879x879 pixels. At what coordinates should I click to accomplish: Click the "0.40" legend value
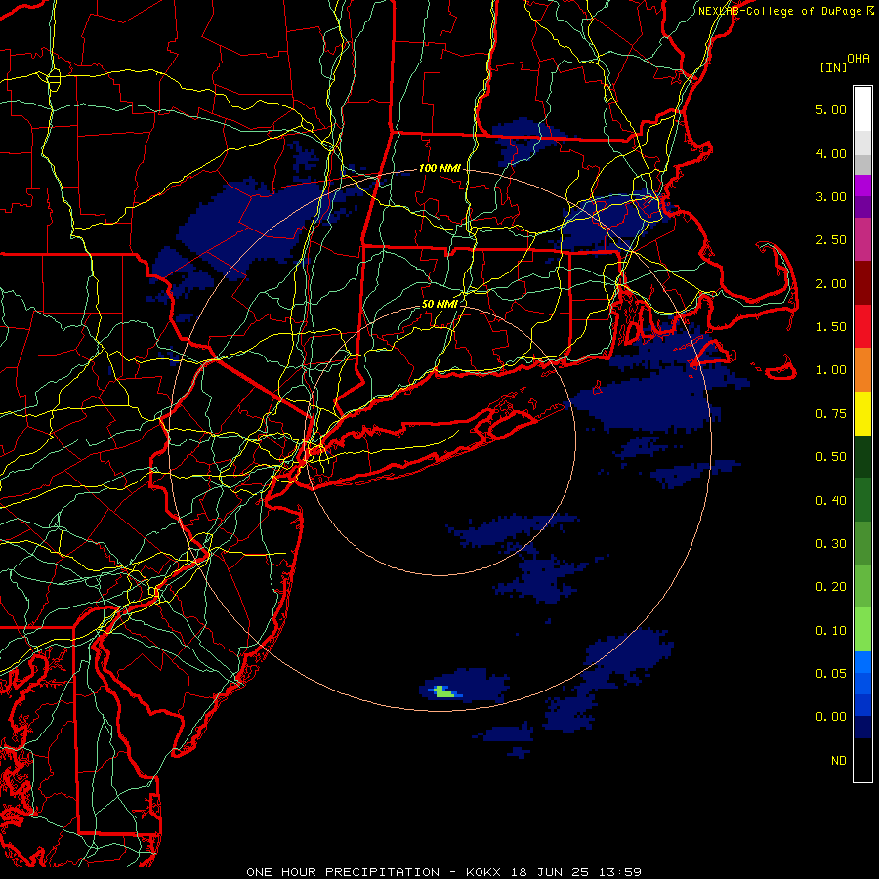click(831, 501)
